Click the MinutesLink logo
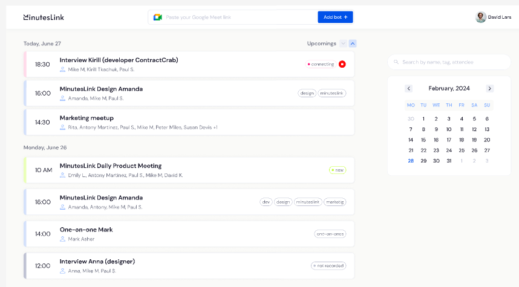The height and width of the screenshot is (287, 519). (44, 17)
